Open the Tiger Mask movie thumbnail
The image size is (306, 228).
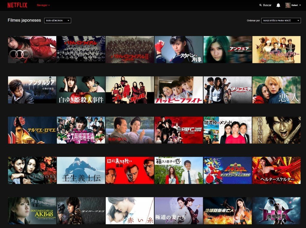[81, 211]
